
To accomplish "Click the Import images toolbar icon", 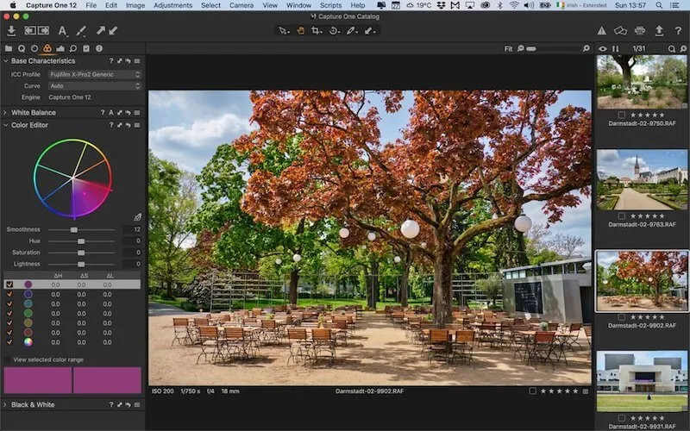I will click(11, 31).
